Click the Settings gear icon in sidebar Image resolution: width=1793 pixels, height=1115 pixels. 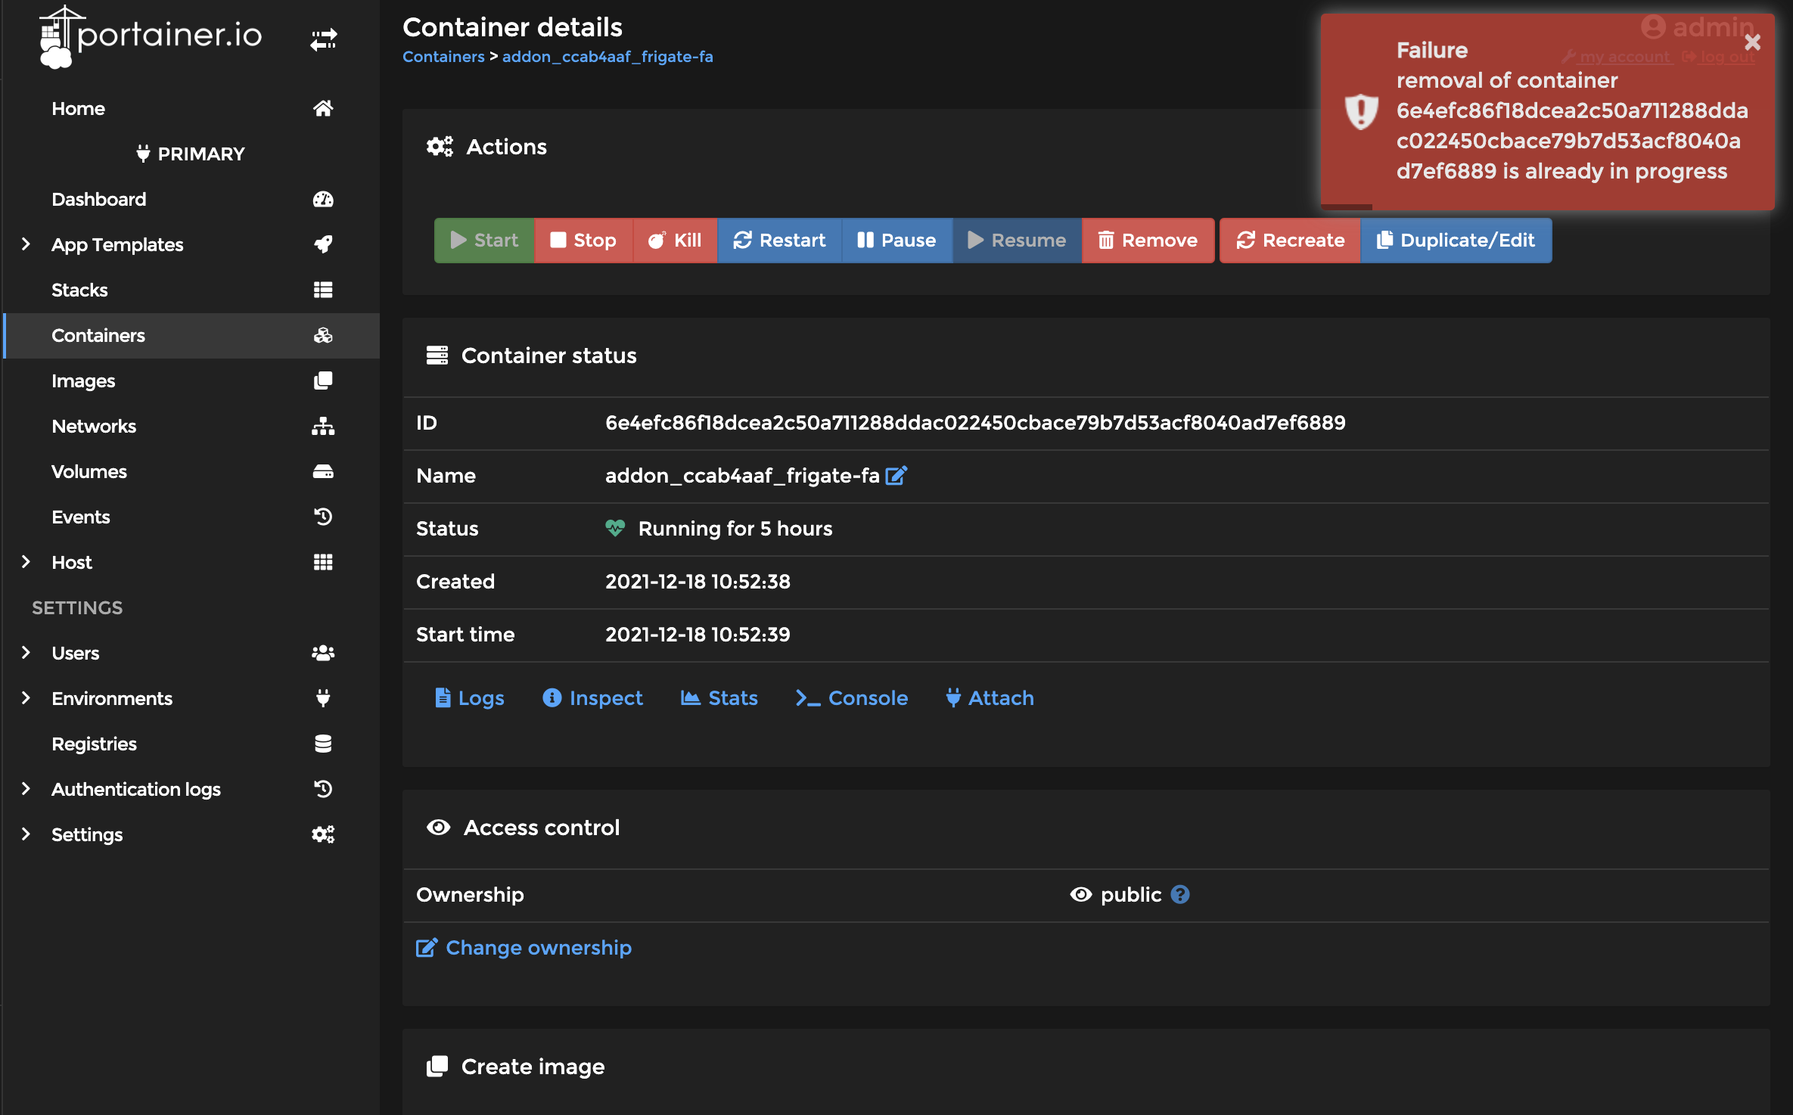click(x=323, y=834)
